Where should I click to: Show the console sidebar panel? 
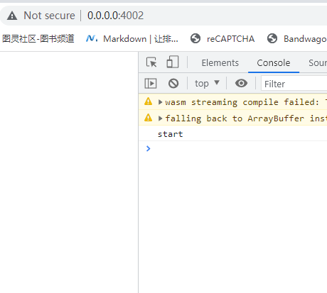pos(151,84)
